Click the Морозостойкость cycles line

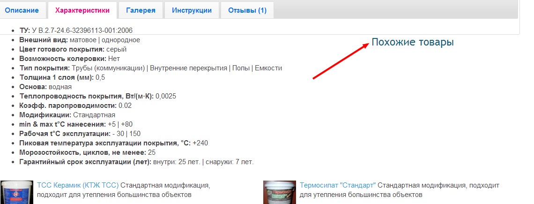point(88,152)
